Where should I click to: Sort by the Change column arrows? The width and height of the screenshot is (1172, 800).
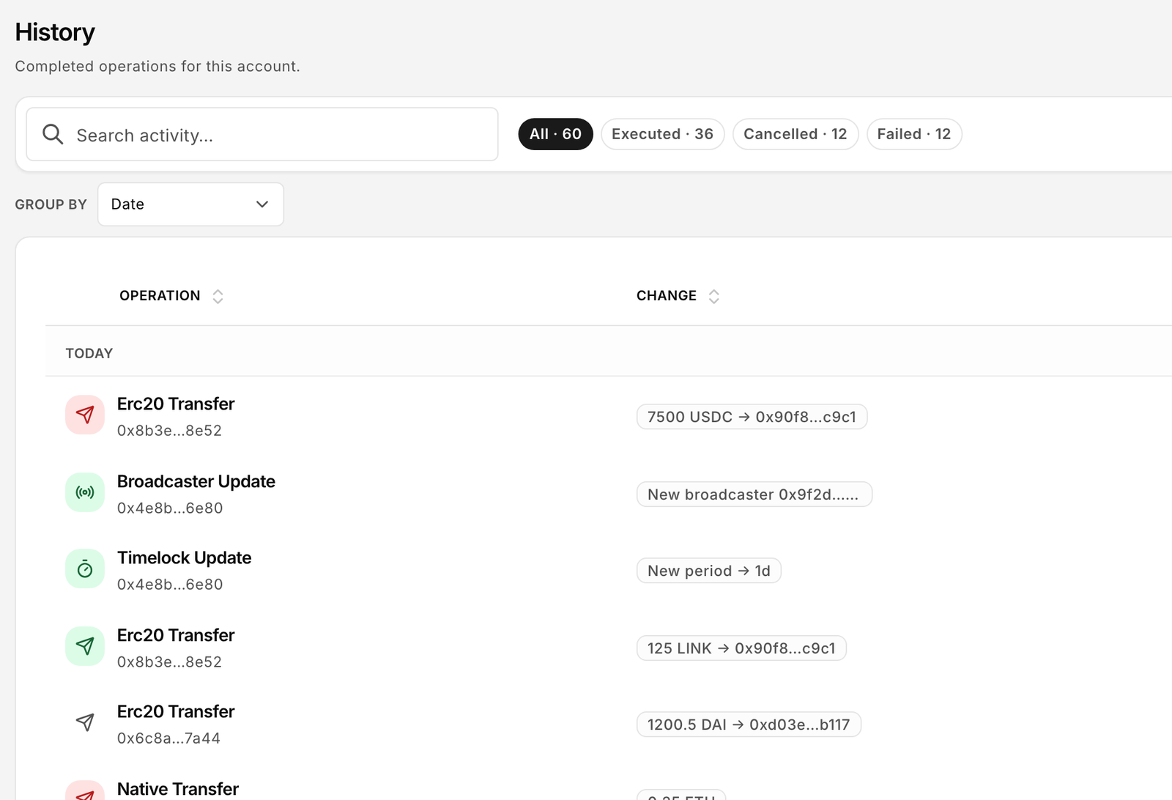point(714,296)
